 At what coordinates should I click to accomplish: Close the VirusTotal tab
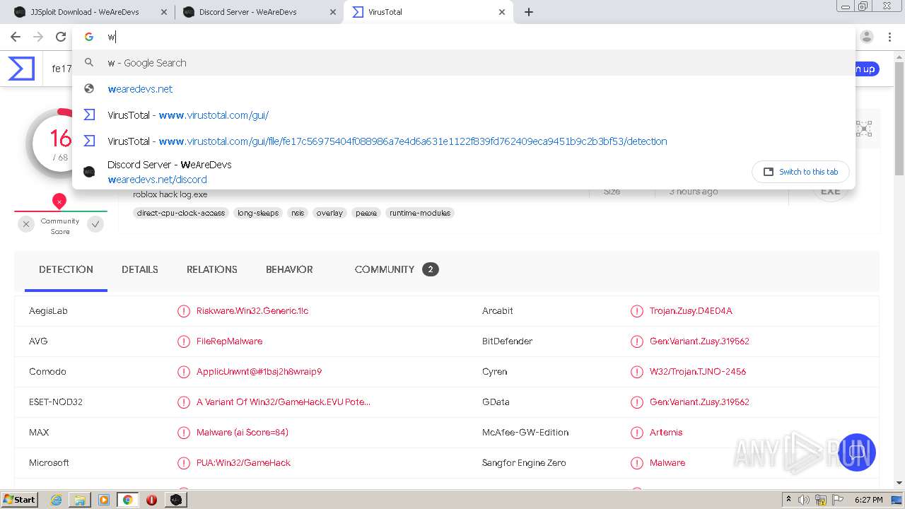tap(502, 12)
